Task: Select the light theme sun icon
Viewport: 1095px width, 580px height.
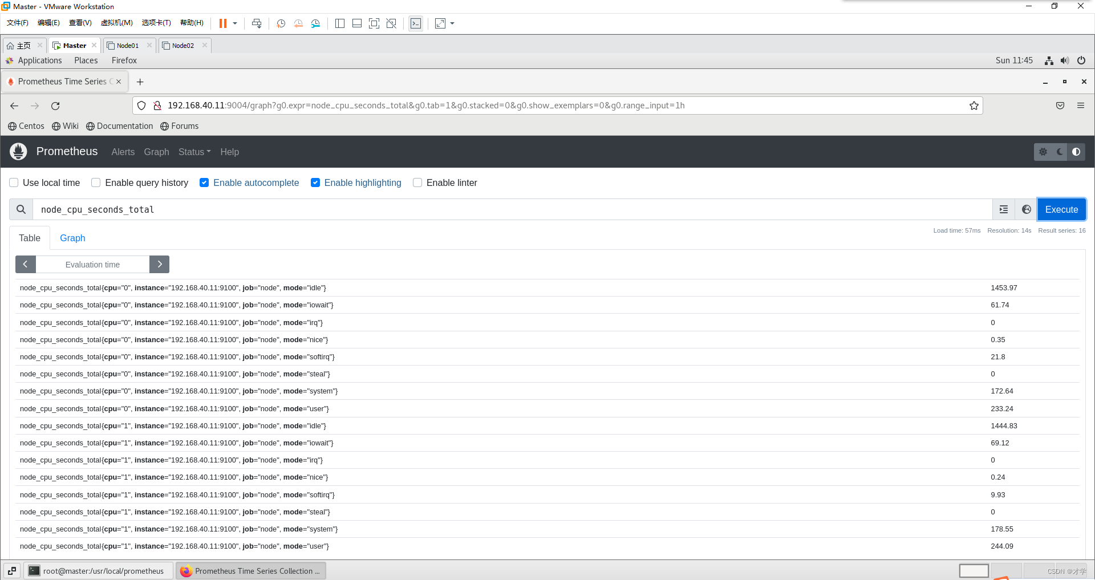Action: point(1043,152)
